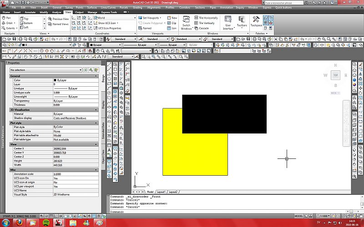The width and height of the screenshot is (364, 227).
Task: Open the User Interface dropdown
Action: 228,23
